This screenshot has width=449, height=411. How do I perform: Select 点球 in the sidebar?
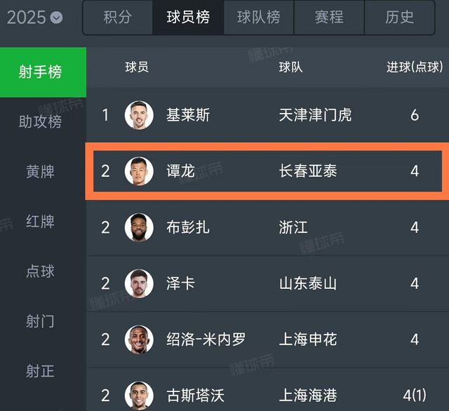point(40,271)
